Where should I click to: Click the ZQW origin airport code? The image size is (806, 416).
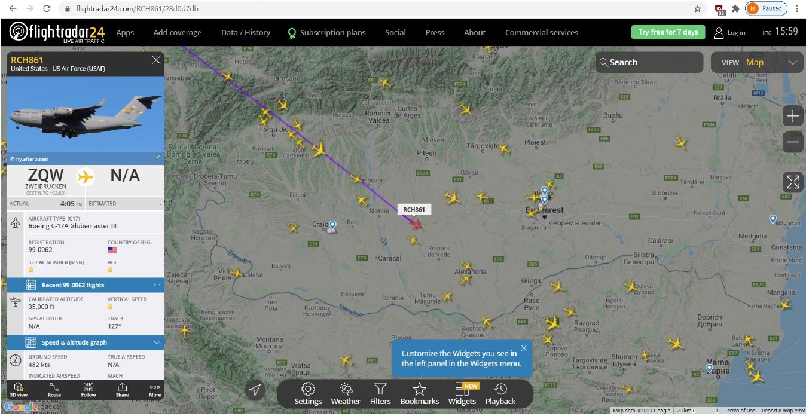click(x=45, y=175)
